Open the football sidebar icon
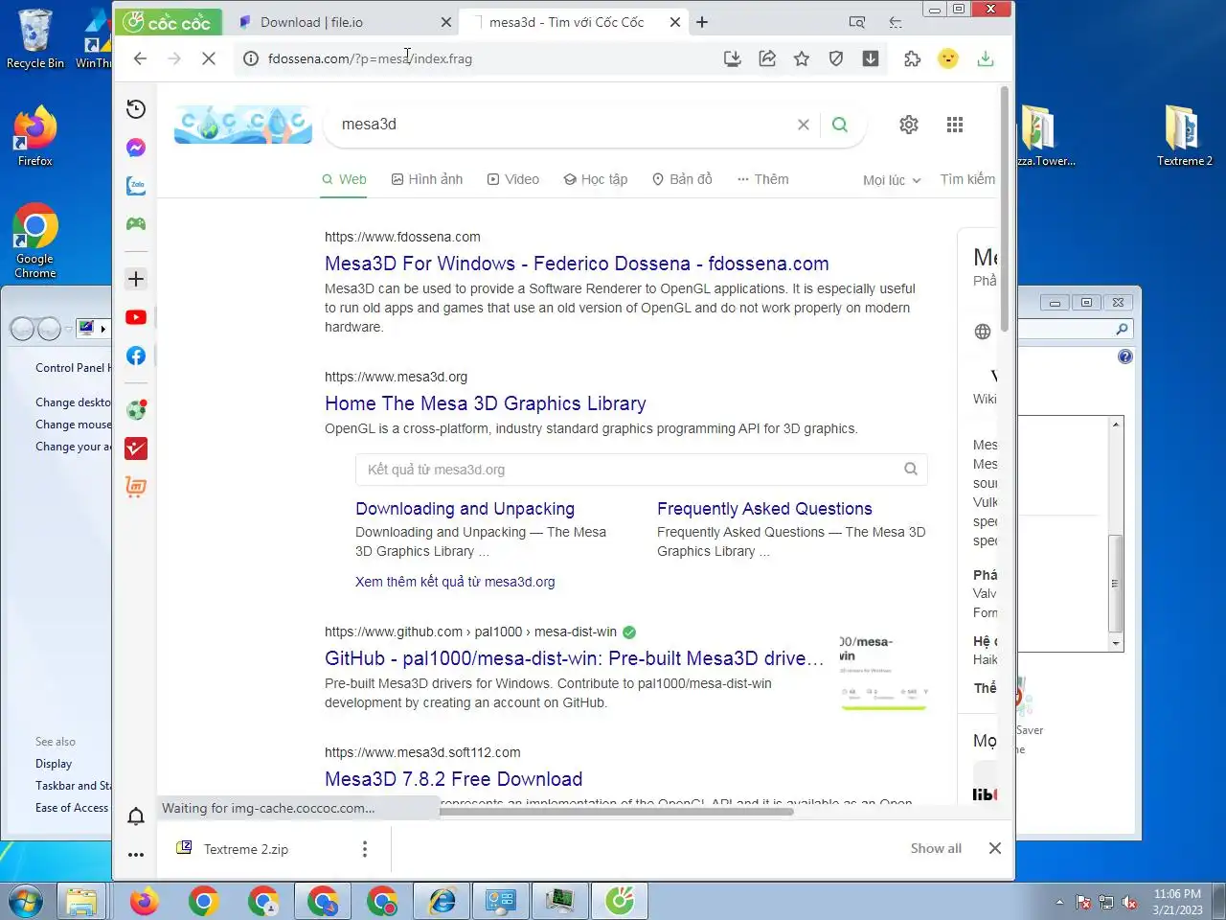1226x920 pixels. coord(136,410)
